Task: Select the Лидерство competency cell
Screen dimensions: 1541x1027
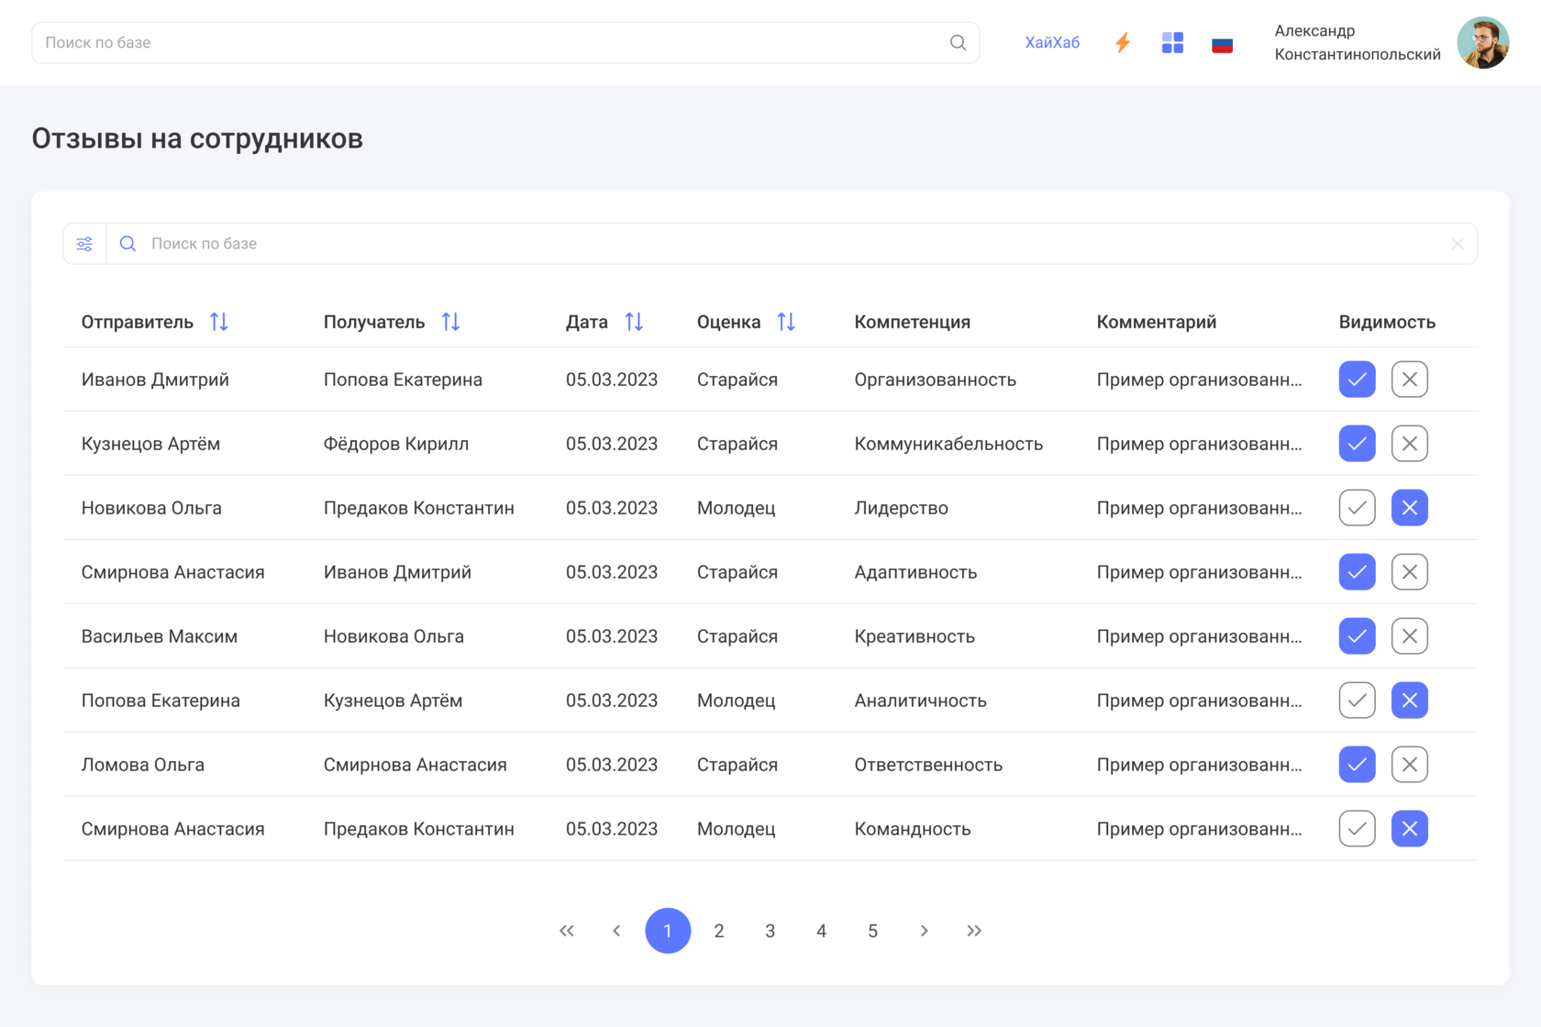Action: click(902, 508)
